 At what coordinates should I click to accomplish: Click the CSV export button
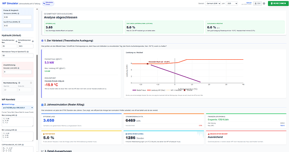[x=258, y=3]
